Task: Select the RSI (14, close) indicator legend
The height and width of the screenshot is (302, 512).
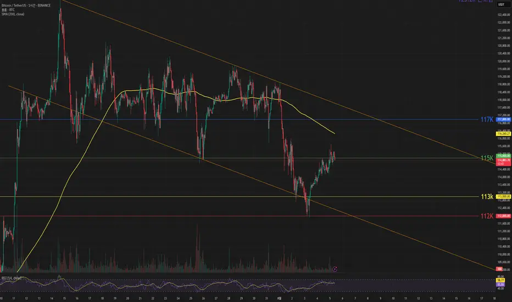Action: click(x=12, y=278)
